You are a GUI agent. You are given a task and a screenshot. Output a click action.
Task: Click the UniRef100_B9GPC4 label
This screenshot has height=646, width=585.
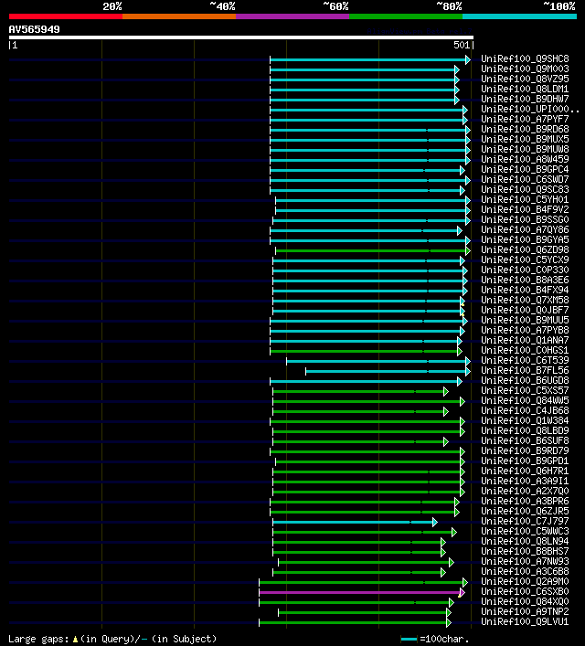525,169
